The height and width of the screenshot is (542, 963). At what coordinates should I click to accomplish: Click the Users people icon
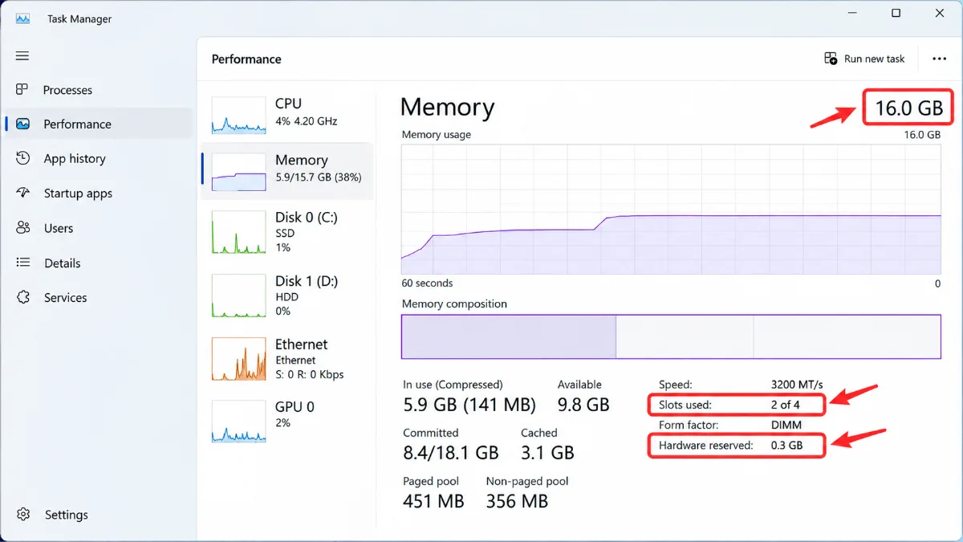point(22,228)
